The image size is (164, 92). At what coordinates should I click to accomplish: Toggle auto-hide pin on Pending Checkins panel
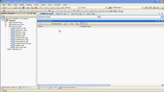point(159,21)
